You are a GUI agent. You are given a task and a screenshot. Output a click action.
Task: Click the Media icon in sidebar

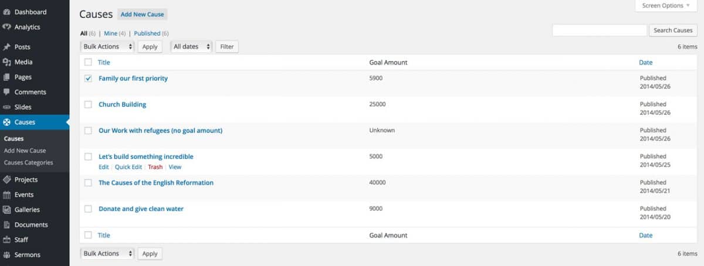tap(6, 62)
